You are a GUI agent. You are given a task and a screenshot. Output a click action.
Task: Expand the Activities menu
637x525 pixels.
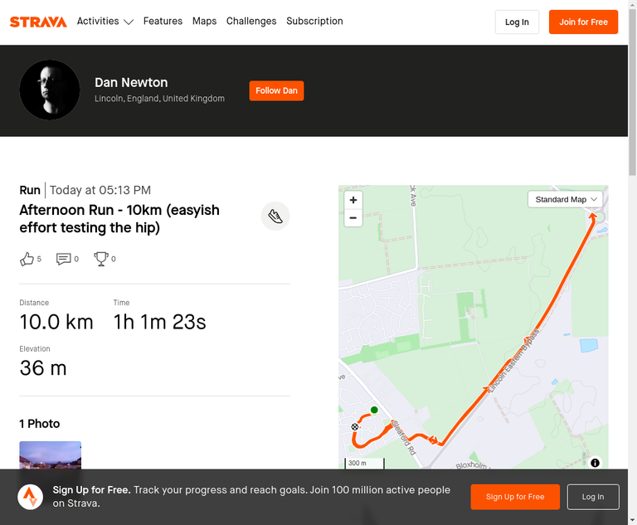tap(105, 21)
